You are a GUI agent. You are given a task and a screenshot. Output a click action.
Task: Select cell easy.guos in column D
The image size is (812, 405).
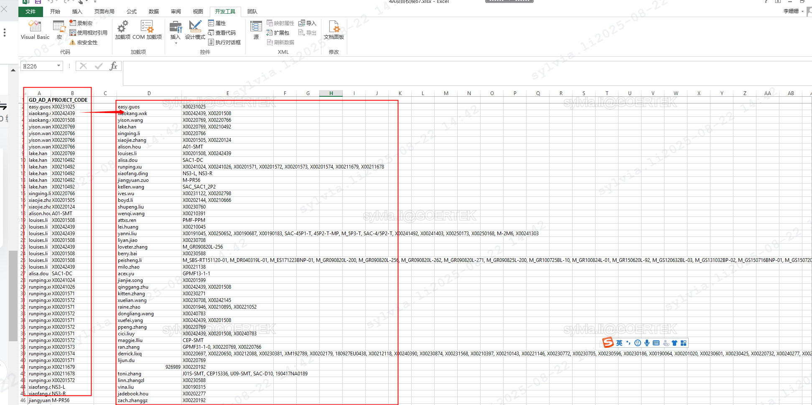coord(149,107)
